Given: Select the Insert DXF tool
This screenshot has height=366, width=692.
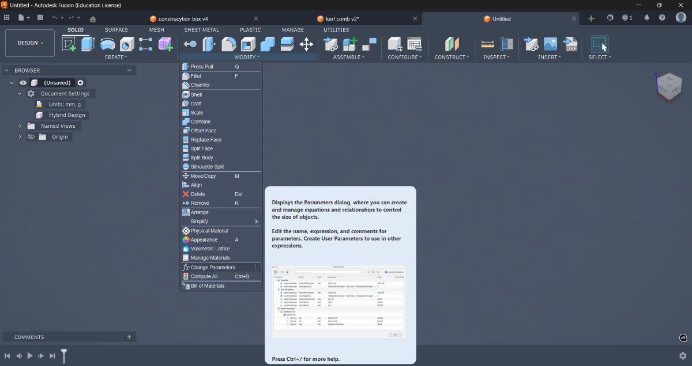Looking at the screenshot, I should click(x=571, y=43).
